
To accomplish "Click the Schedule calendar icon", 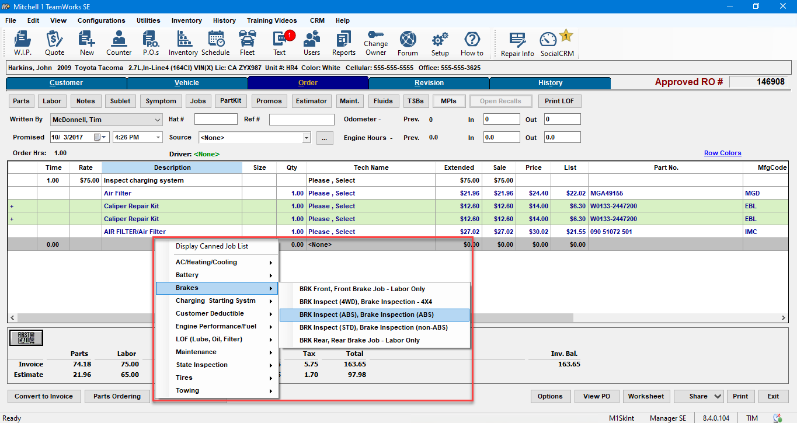I will point(215,43).
